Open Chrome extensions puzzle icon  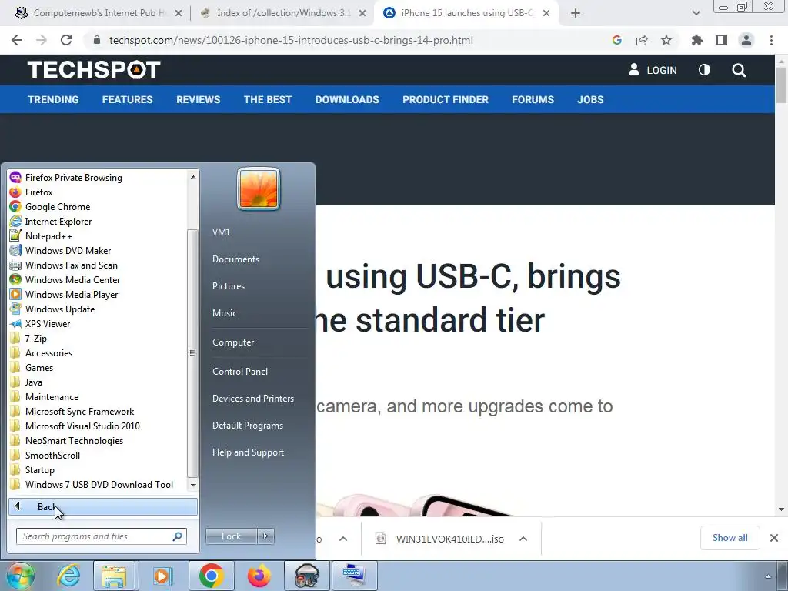(696, 40)
